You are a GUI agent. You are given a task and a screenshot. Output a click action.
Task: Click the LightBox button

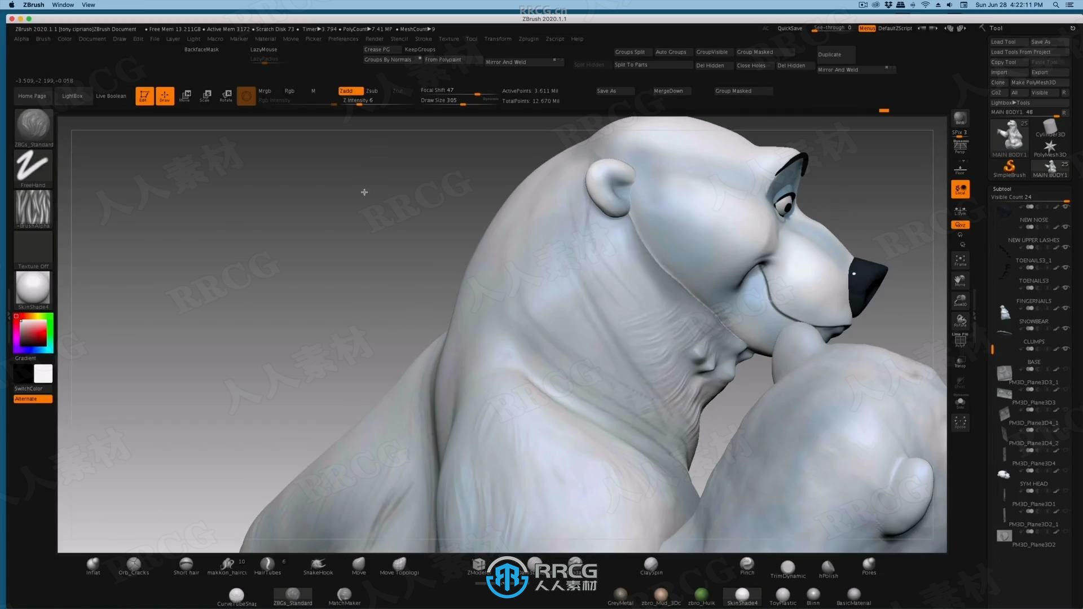point(72,96)
